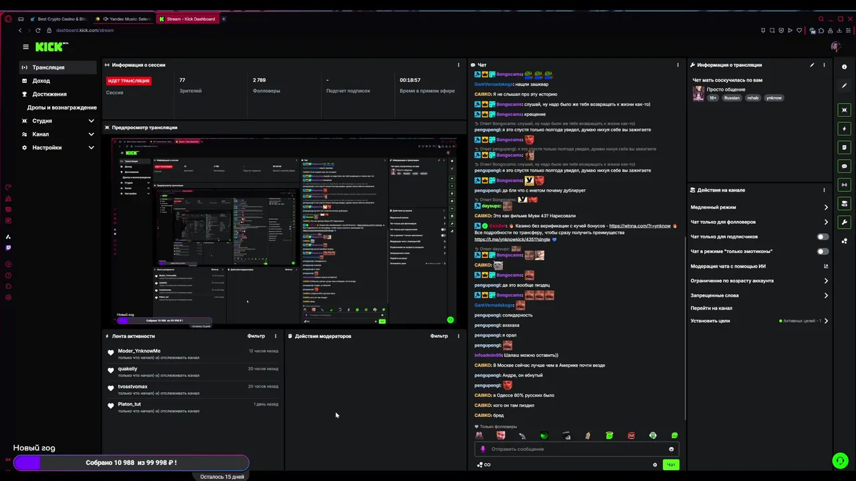Open the moderator actions Фильтр dropdown
Screen dimensions: 856x481
(439, 336)
